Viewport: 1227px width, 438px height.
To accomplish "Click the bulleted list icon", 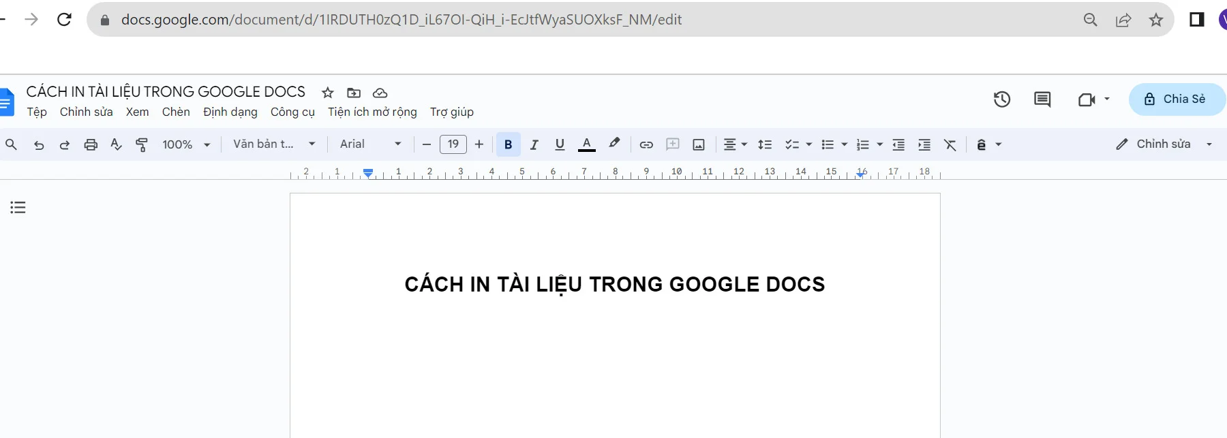I will 828,144.
